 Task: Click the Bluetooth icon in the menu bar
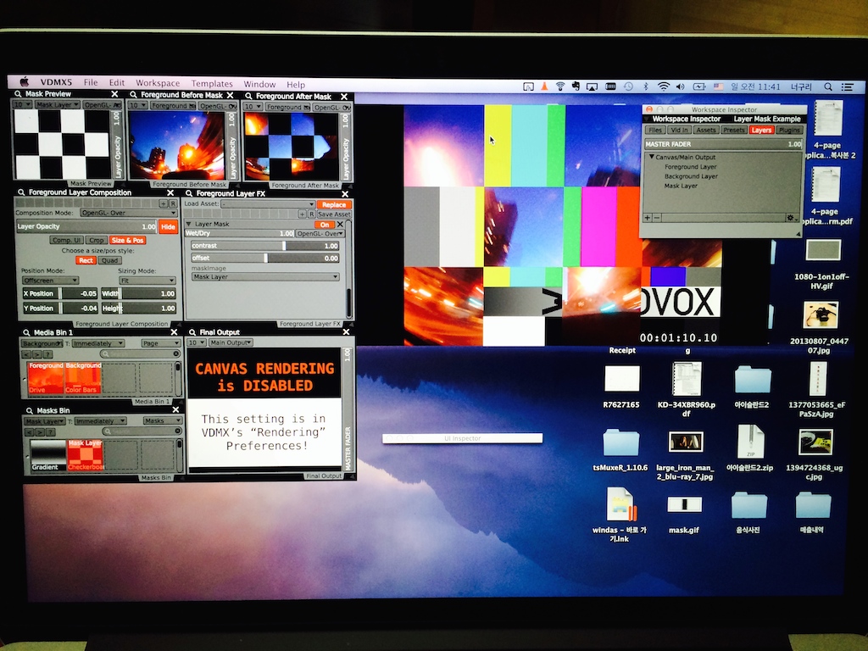pos(645,86)
